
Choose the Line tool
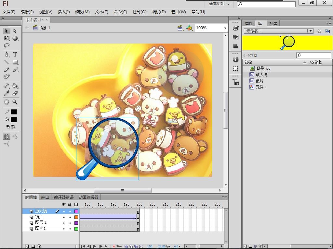tap(7, 62)
